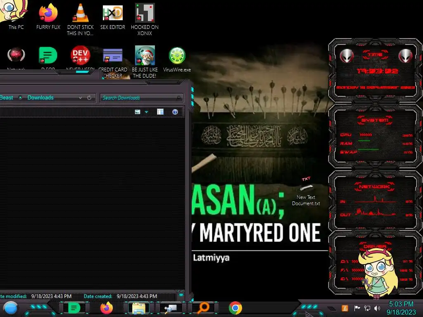
Task: Open the HOOKED ON XONIX shortcut
Action: [x=145, y=19]
